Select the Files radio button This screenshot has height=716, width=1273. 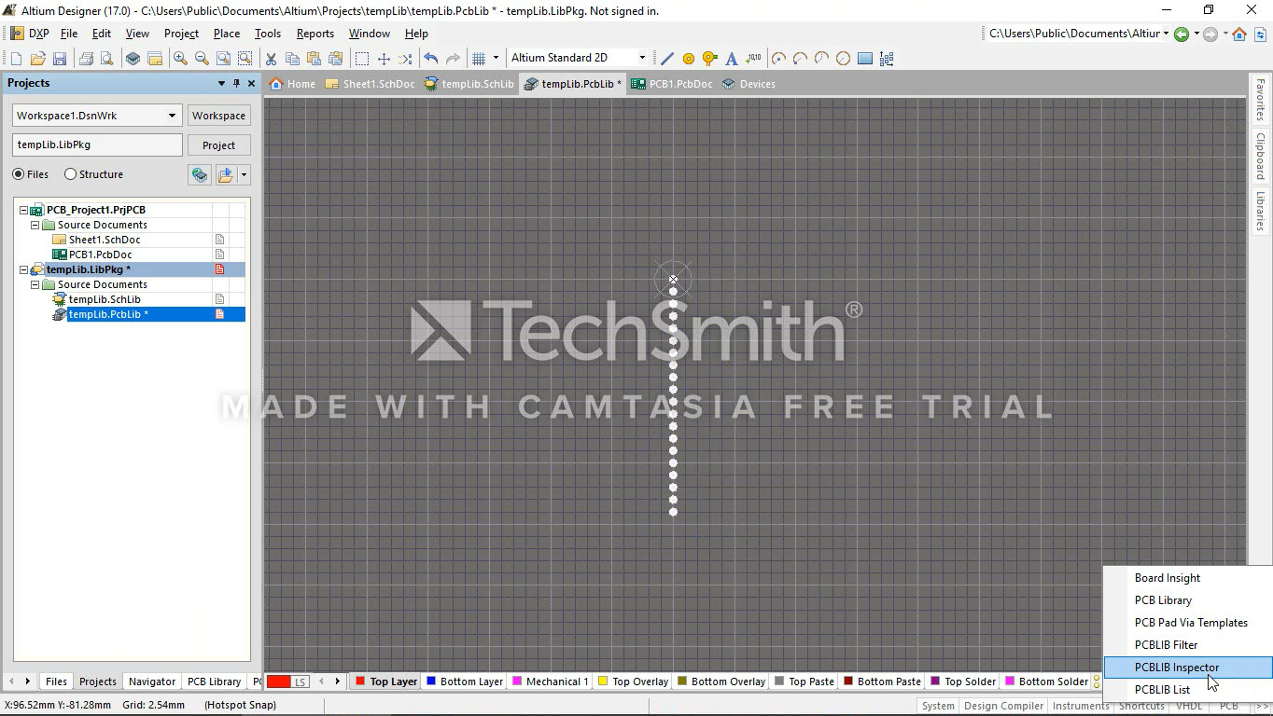coord(19,174)
